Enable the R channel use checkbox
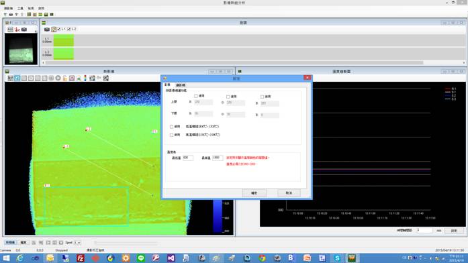Screen dimensions: 468x263 (196, 96)
